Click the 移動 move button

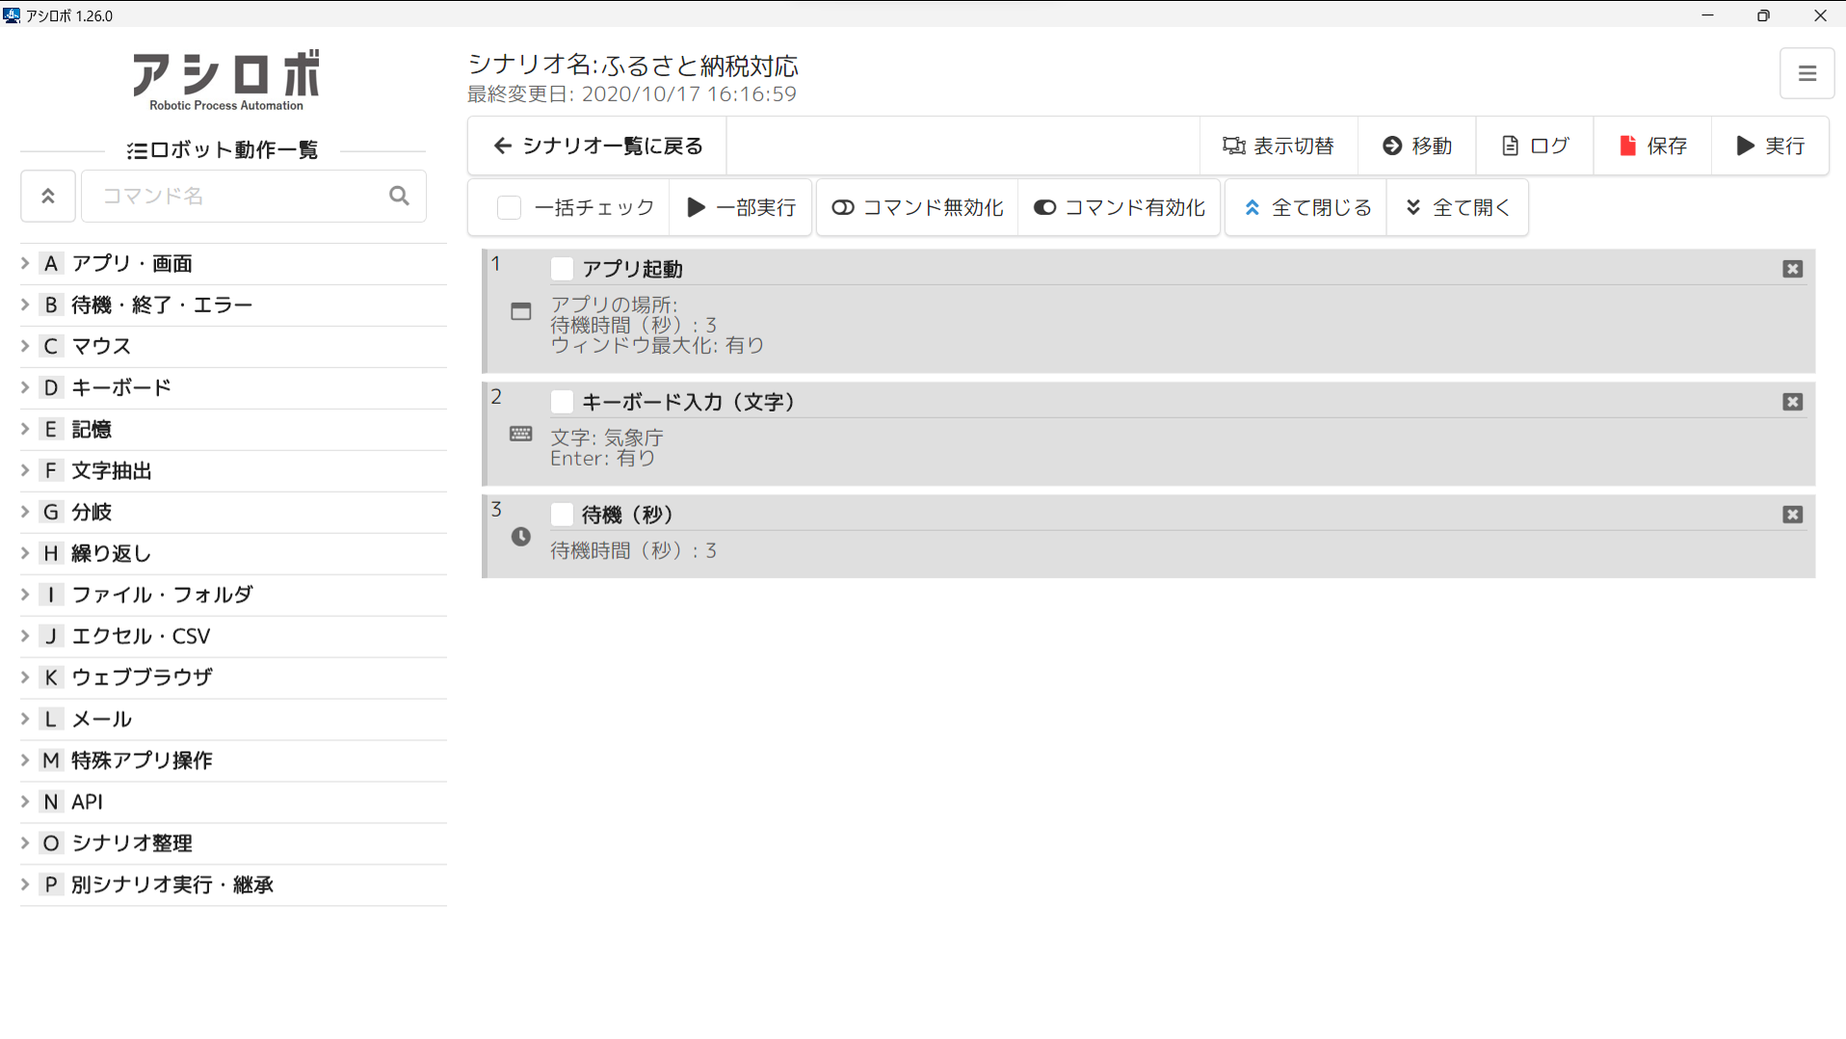pyautogui.click(x=1416, y=146)
